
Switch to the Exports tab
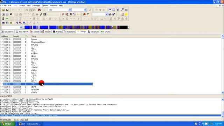point(35,32)
